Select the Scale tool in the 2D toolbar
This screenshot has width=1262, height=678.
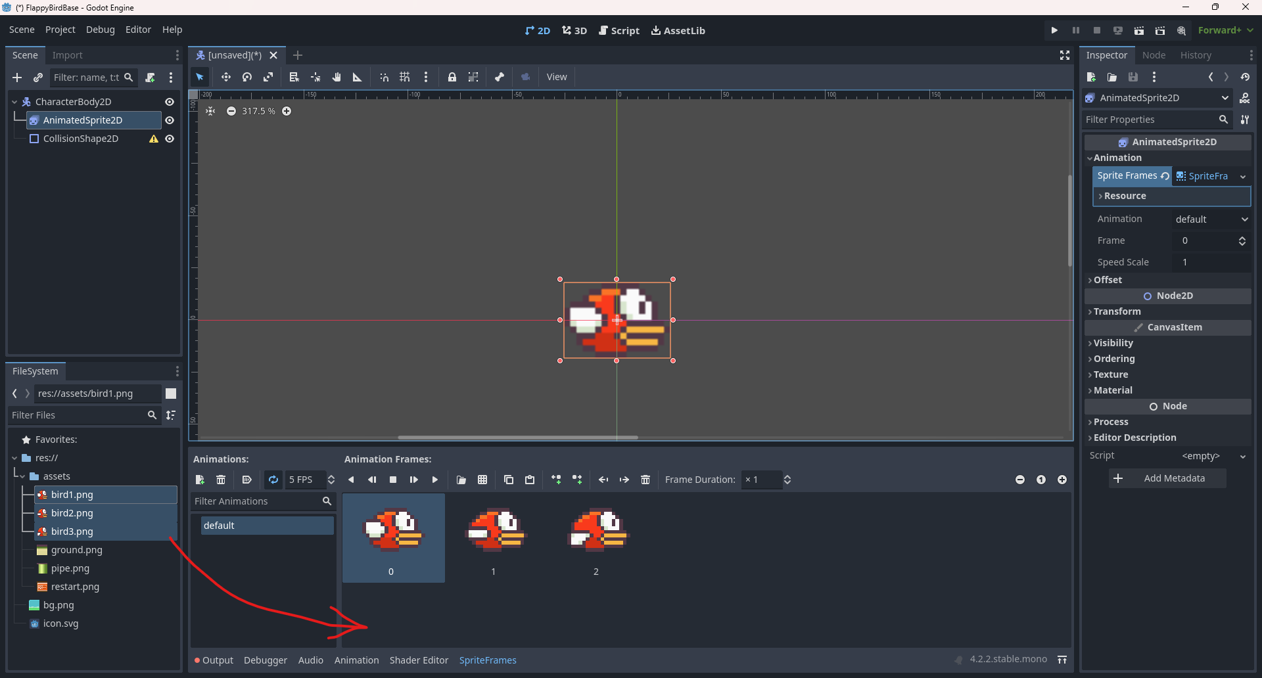(x=268, y=77)
